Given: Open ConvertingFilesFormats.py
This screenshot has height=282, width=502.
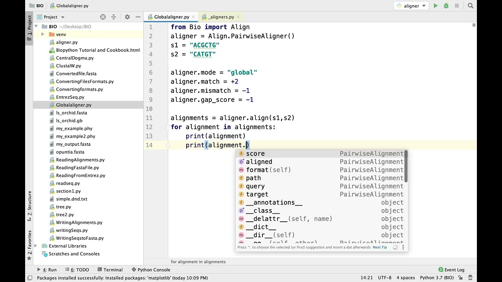Looking at the screenshot, I should [85, 81].
